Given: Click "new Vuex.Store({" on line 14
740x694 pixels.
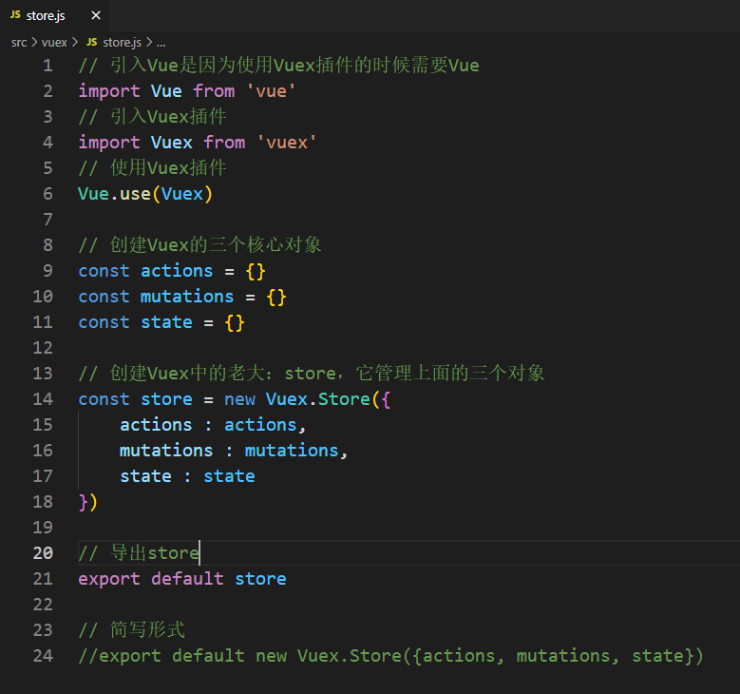Looking at the screenshot, I should coord(307,399).
